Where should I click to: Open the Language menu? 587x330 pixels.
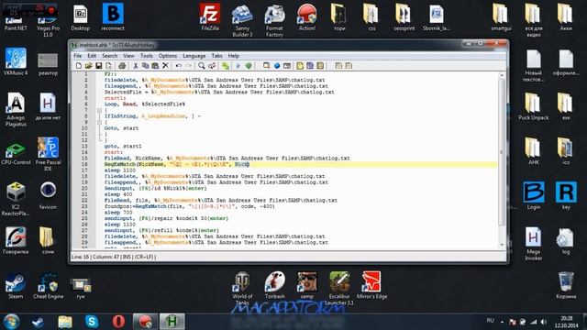[x=194, y=56]
